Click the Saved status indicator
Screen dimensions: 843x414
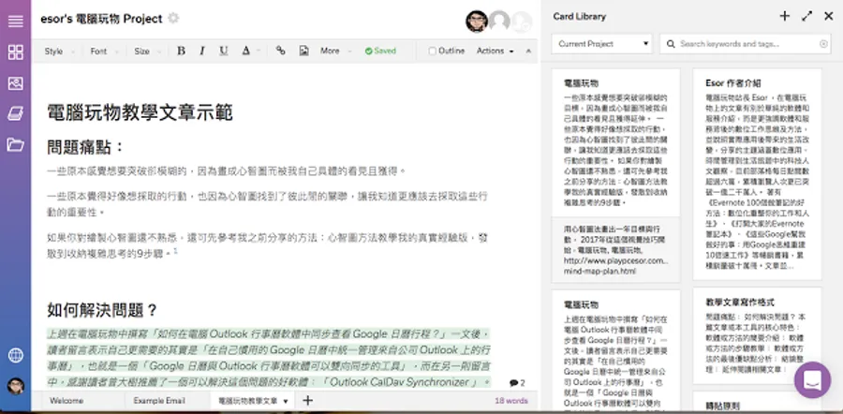pos(380,52)
